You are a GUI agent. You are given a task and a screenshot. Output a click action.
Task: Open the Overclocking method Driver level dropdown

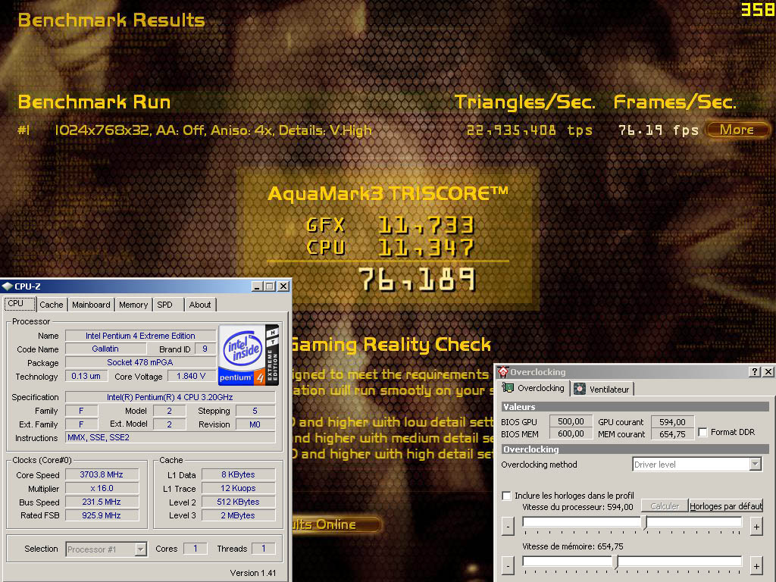point(697,465)
